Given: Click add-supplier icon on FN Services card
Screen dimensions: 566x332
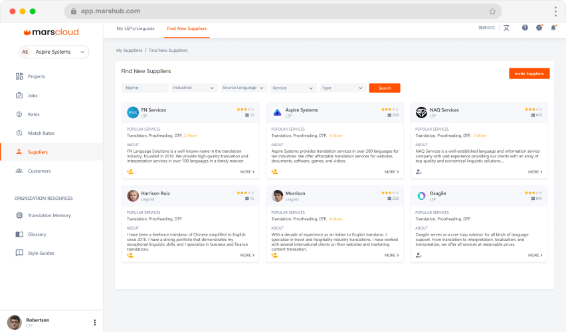Looking at the screenshot, I should (x=130, y=172).
